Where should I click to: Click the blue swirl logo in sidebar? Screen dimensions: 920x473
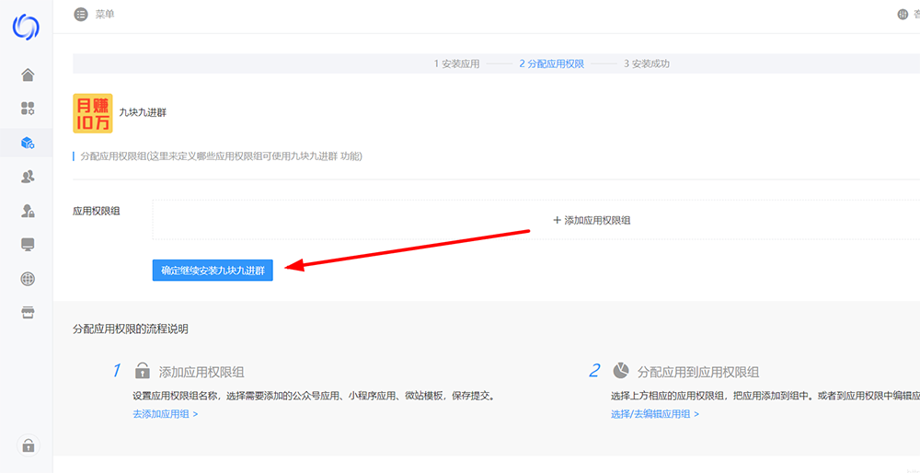26,27
